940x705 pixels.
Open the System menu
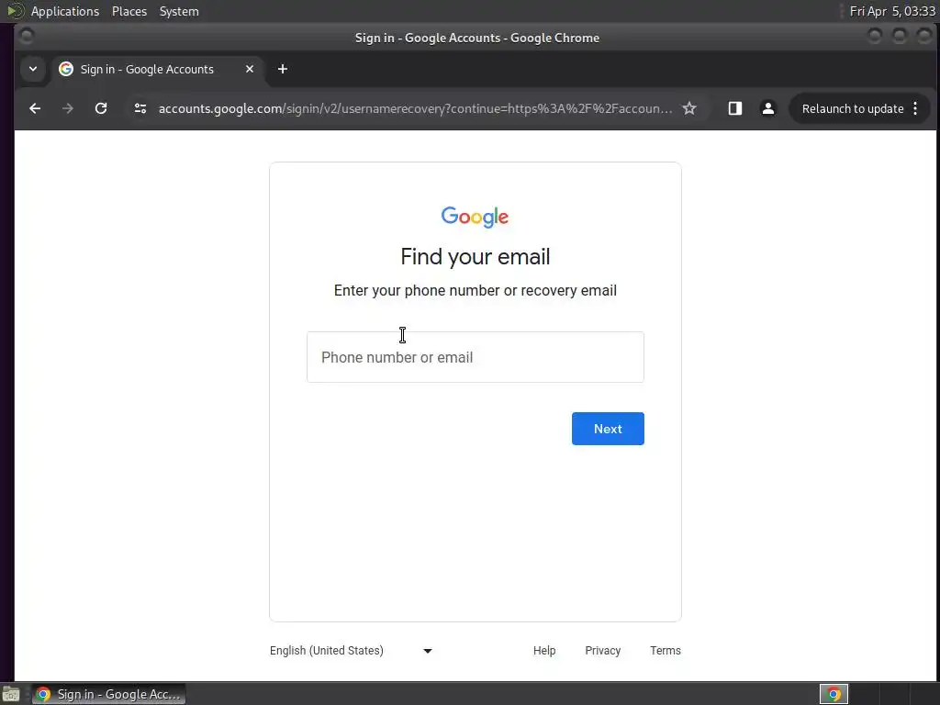179,11
